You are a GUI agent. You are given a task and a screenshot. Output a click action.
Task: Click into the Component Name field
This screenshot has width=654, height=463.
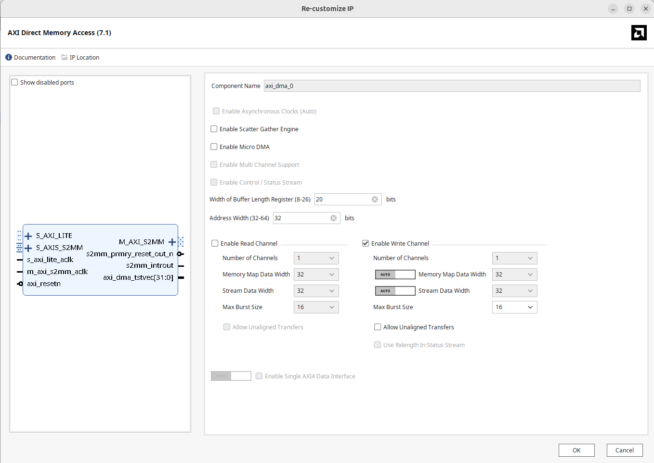(452, 86)
